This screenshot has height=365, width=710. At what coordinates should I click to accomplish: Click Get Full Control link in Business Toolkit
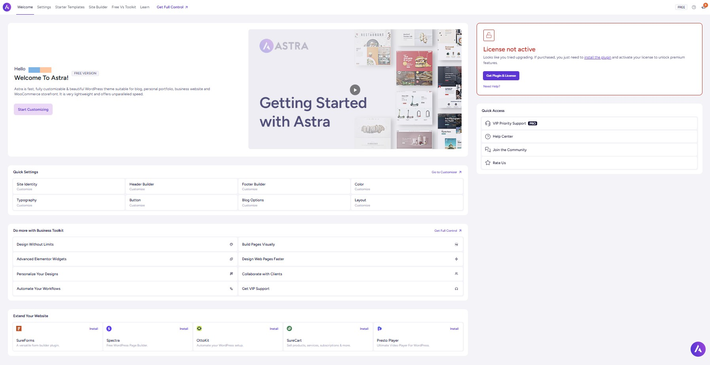448,231
